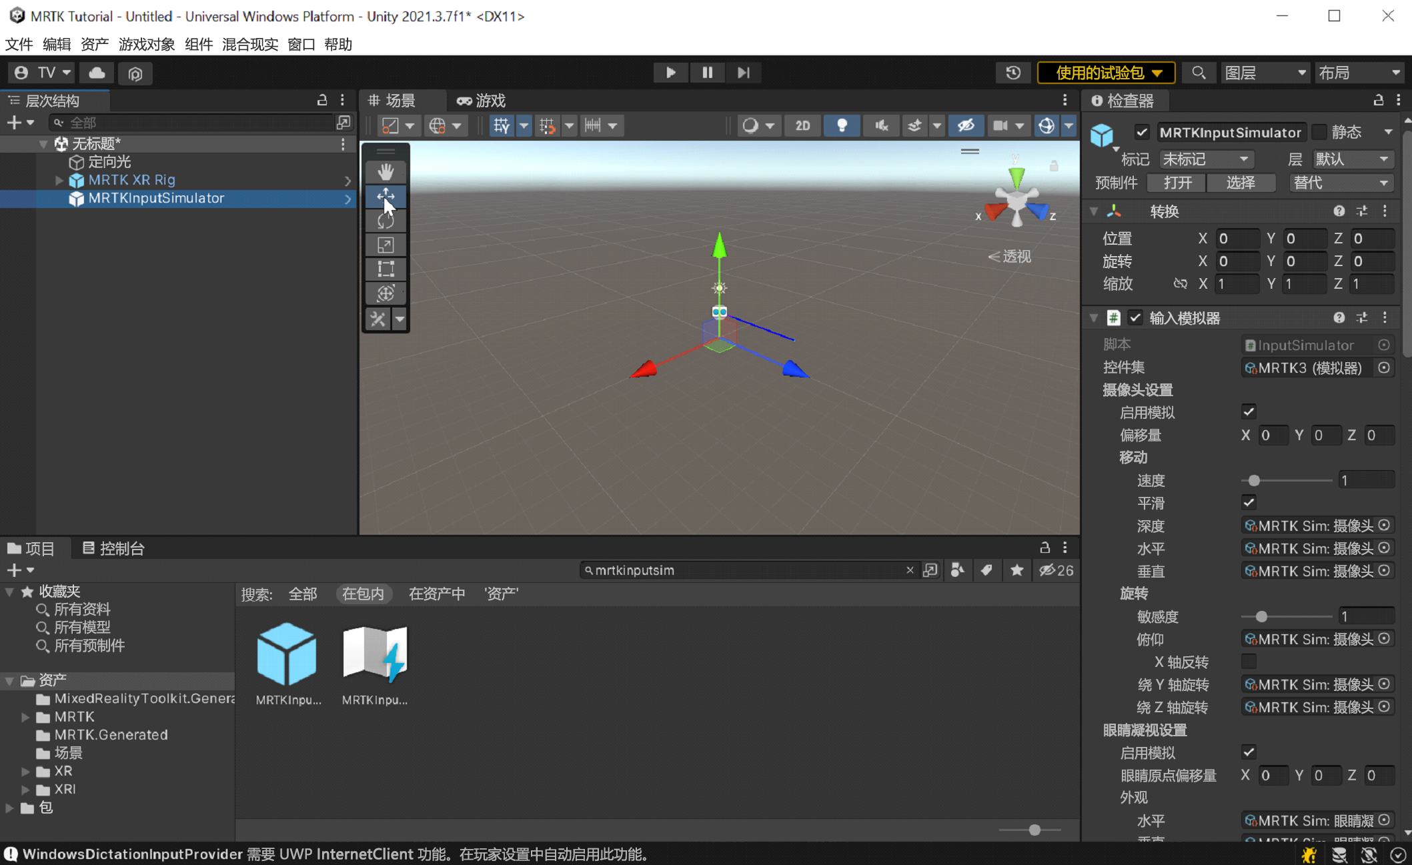Toggle scene lighting bulb

(842, 125)
